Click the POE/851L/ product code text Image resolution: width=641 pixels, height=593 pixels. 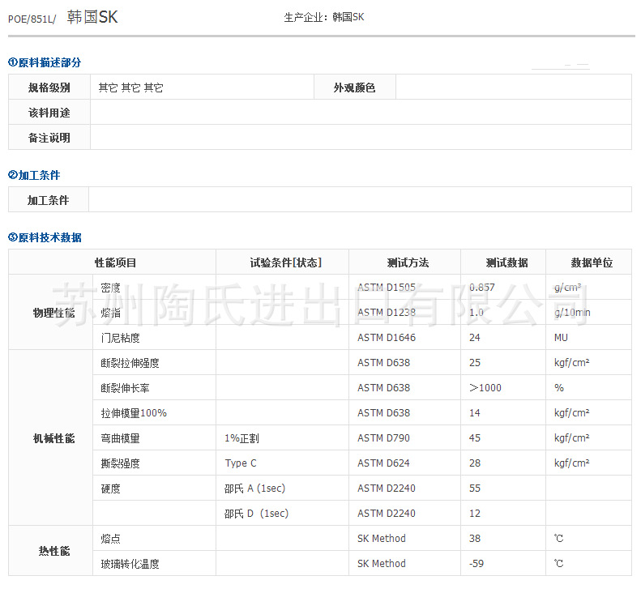(x=32, y=19)
